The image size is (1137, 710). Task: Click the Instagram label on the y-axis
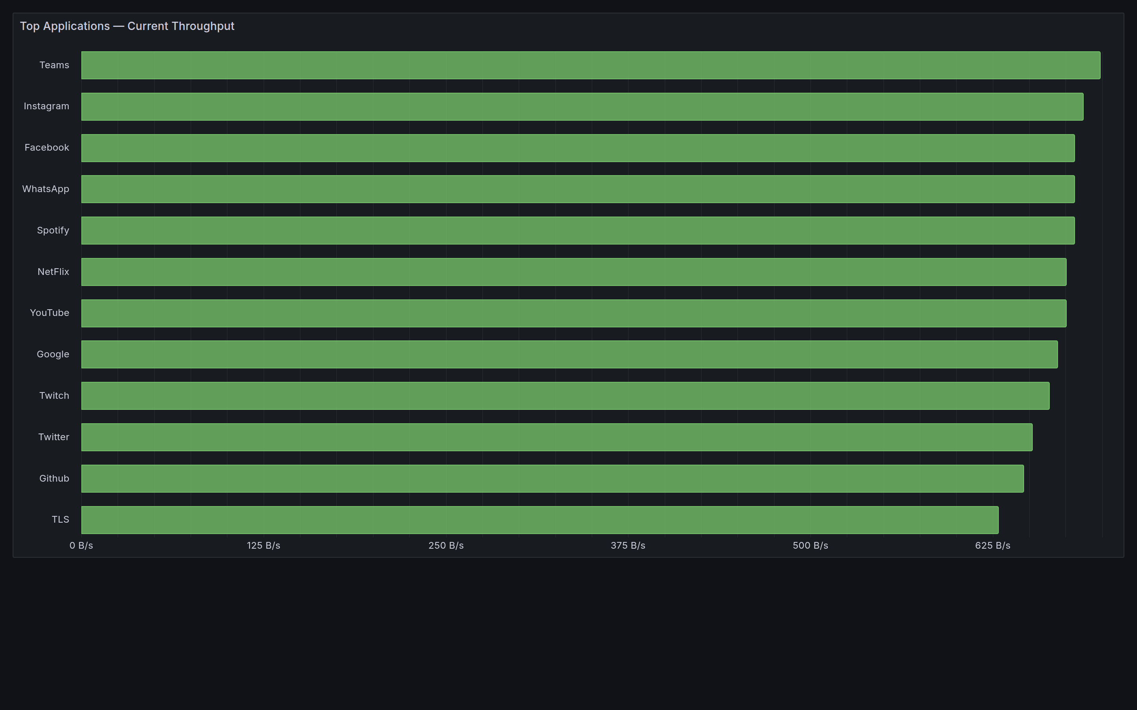(x=46, y=106)
